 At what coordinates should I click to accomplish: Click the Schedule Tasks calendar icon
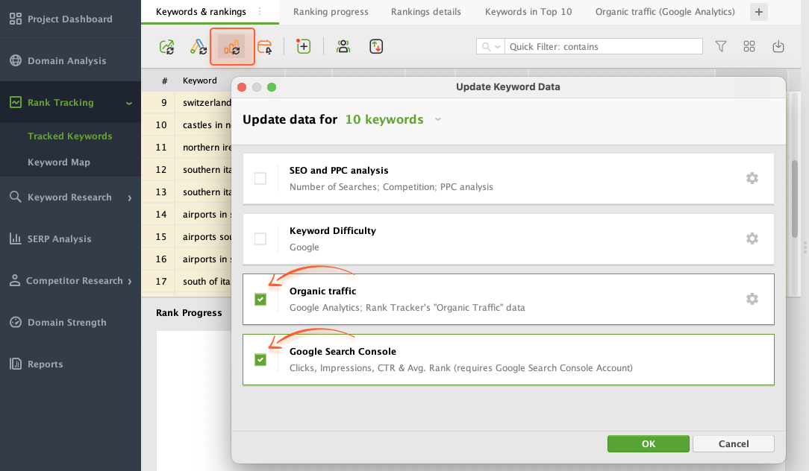click(265, 47)
